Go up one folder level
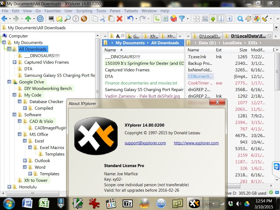 28,19
